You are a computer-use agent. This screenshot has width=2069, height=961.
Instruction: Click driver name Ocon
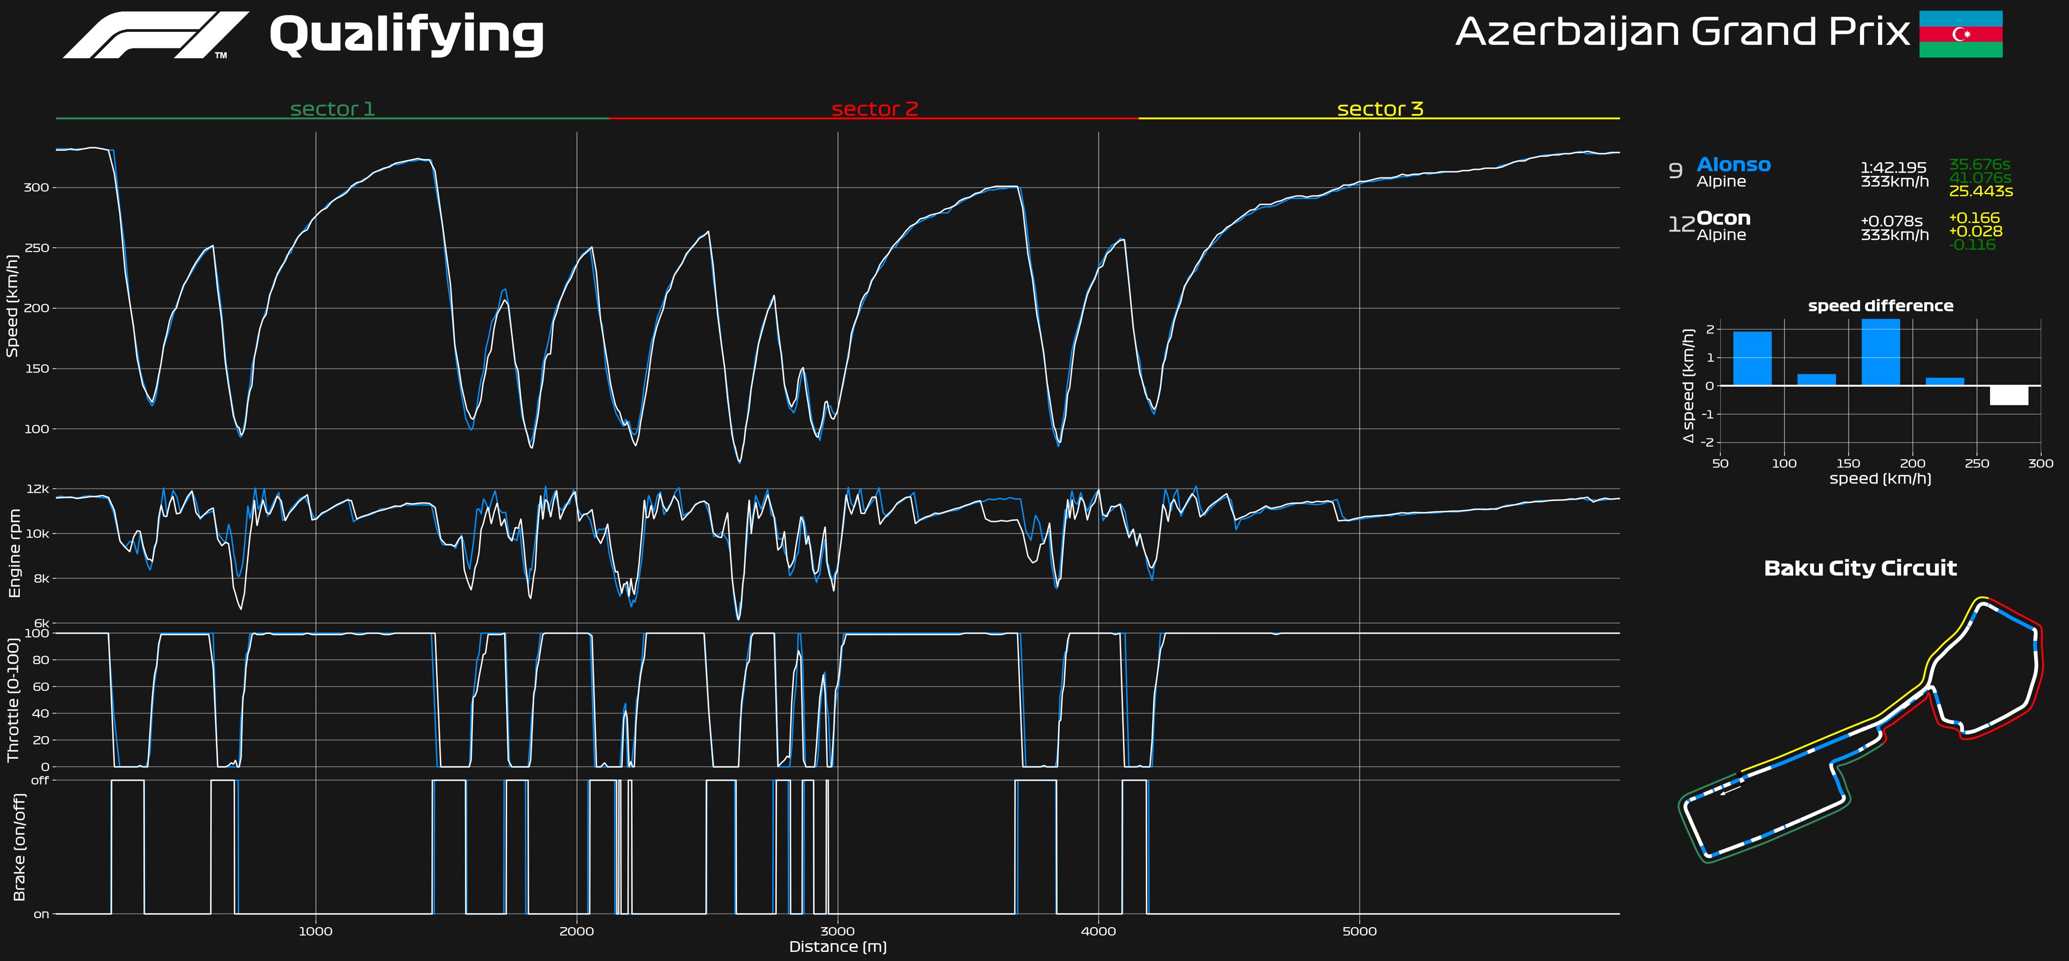[1723, 219]
